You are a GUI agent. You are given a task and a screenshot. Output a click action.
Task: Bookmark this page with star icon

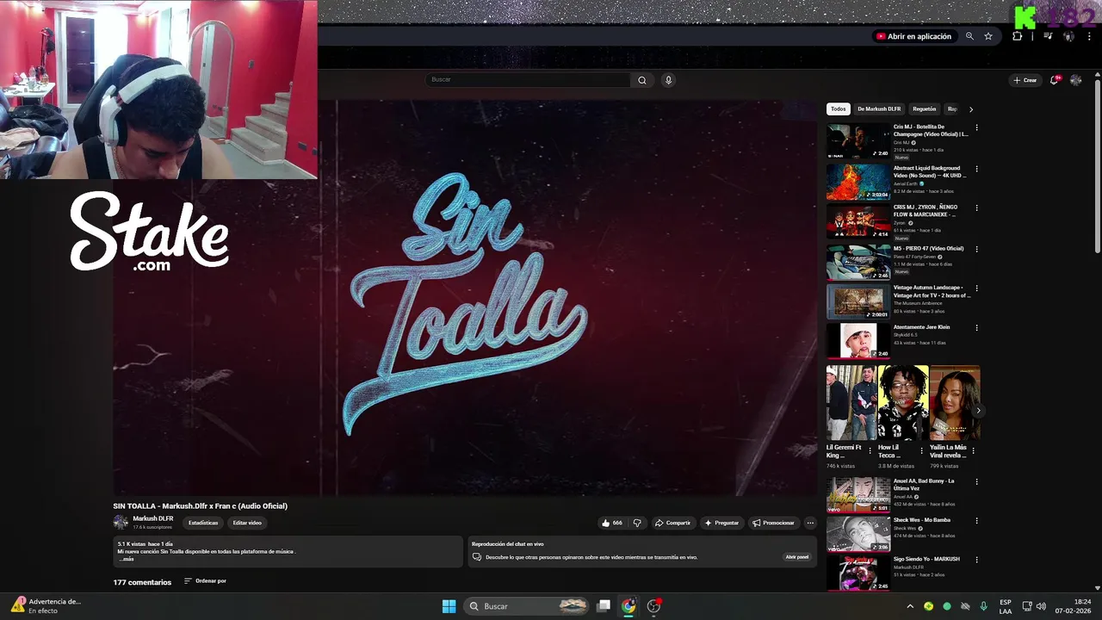point(988,36)
